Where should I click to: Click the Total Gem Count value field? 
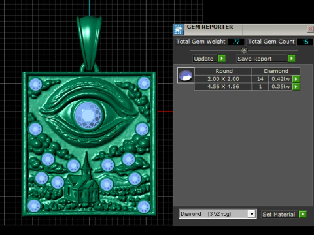click(x=305, y=42)
